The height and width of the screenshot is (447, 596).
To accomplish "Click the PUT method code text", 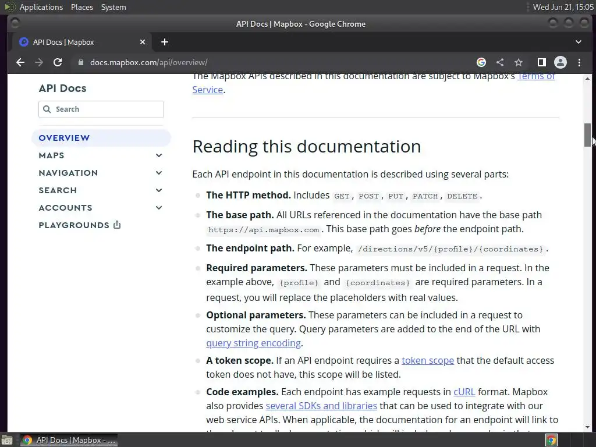I will (396, 196).
